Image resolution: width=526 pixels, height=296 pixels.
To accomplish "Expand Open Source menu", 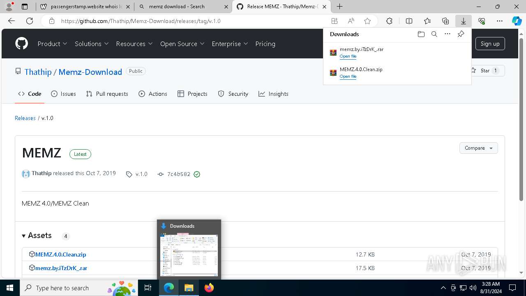I will [x=182, y=44].
